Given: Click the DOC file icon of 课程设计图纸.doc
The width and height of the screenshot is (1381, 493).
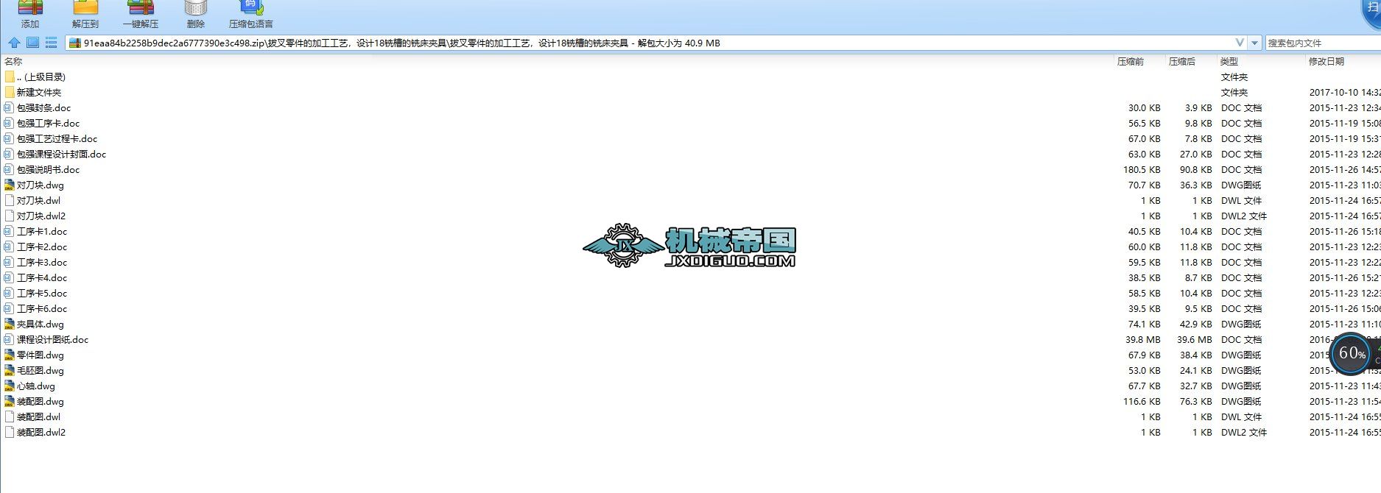Looking at the screenshot, I should click(10, 339).
